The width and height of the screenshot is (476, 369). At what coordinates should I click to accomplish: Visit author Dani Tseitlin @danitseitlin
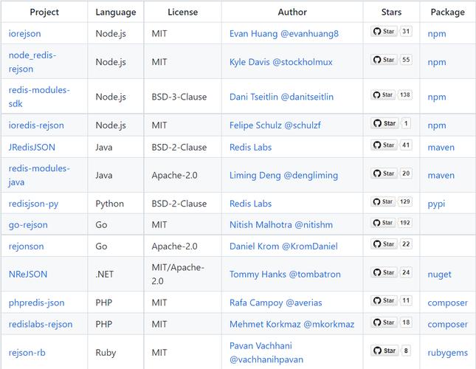pyautogui.click(x=281, y=97)
